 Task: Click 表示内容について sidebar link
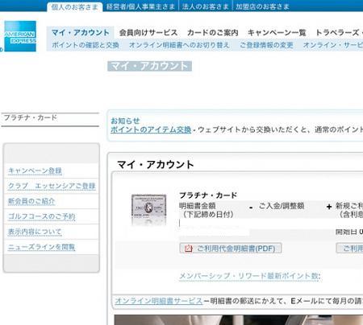click(35, 232)
